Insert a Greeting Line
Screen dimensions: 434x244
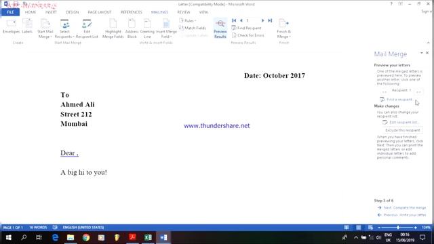[x=147, y=28]
